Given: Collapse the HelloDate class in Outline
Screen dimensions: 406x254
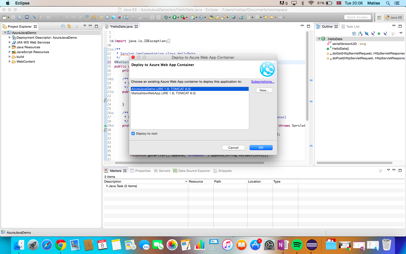Looking at the screenshot, I should pyautogui.click(x=319, y=39).
